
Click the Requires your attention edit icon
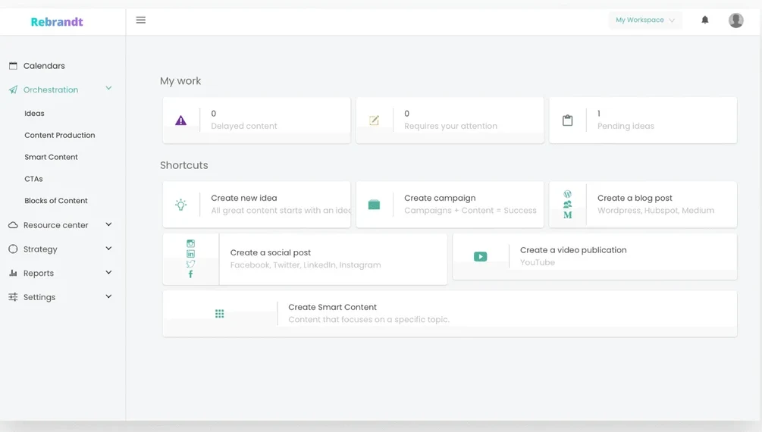[x=374, y=121]
